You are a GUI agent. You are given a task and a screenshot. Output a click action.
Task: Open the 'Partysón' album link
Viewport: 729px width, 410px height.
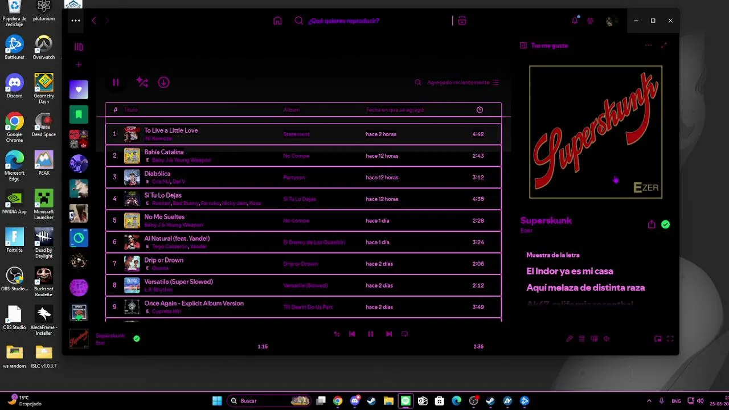pyautogui.click(x=294, y=178)
